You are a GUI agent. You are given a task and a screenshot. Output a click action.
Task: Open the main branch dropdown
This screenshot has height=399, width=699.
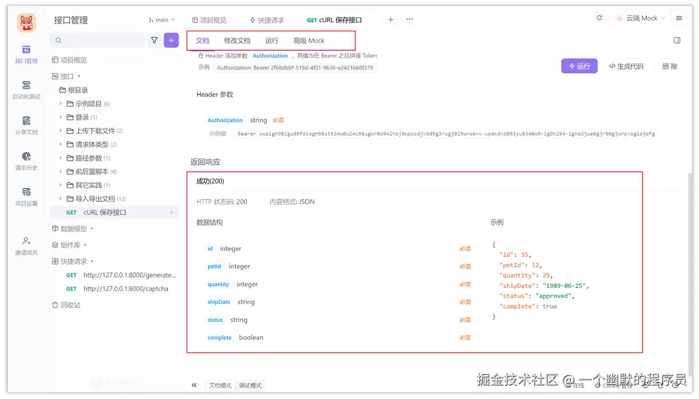pyautogui.click(x=162, y=20)
